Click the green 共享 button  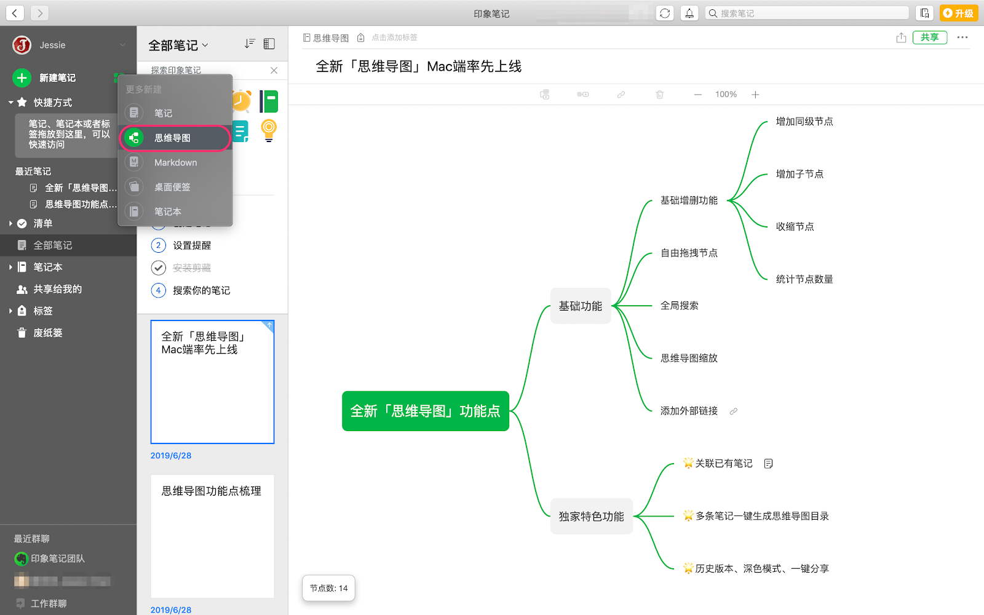(929, 38)
